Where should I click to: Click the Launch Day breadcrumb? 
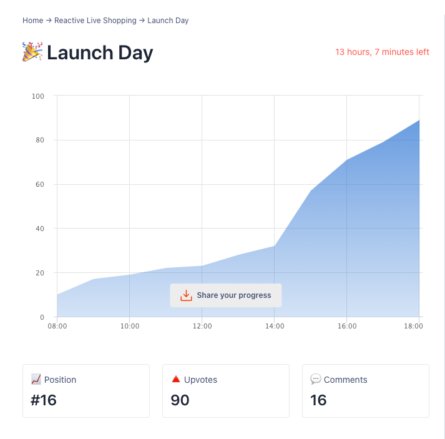click(168, 21)
